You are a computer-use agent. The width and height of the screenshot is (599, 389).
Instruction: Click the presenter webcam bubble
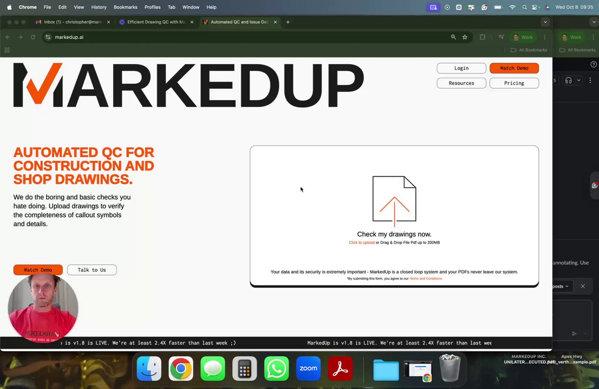(x=43, y=308)
